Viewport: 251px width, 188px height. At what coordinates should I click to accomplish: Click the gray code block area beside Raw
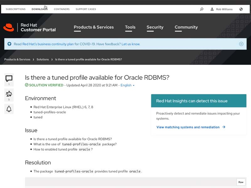(x=131, y=183)
